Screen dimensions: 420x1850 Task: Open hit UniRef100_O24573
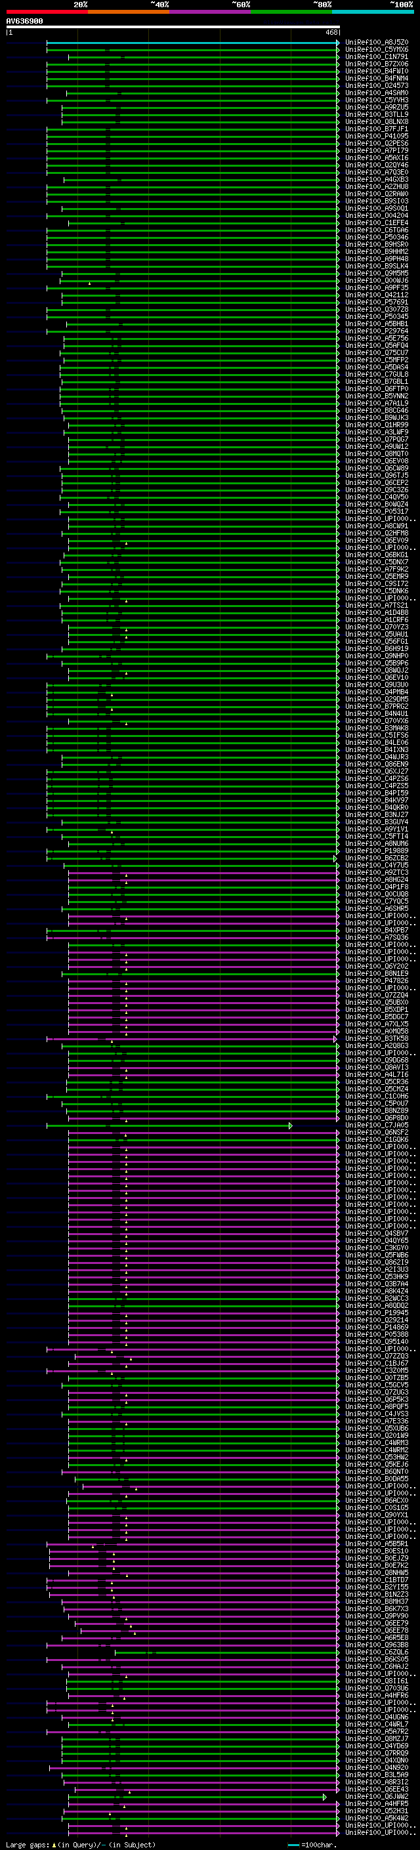click(376, 85)
